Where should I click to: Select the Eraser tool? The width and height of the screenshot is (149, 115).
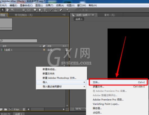(x=61, y=10)
